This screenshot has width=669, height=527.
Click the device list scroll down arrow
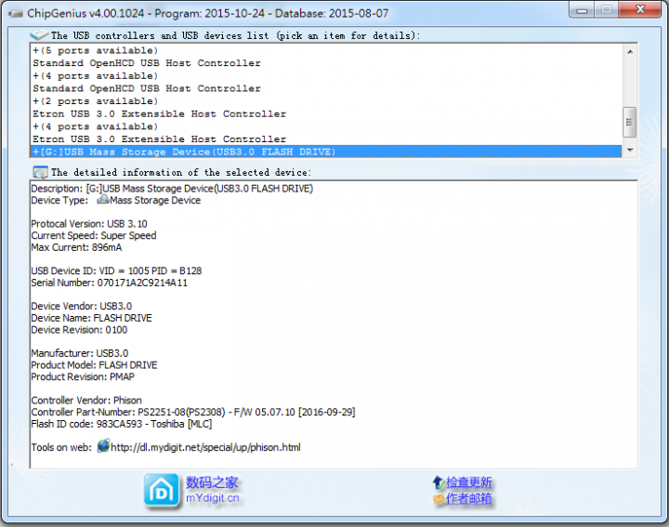click(630, 151)
